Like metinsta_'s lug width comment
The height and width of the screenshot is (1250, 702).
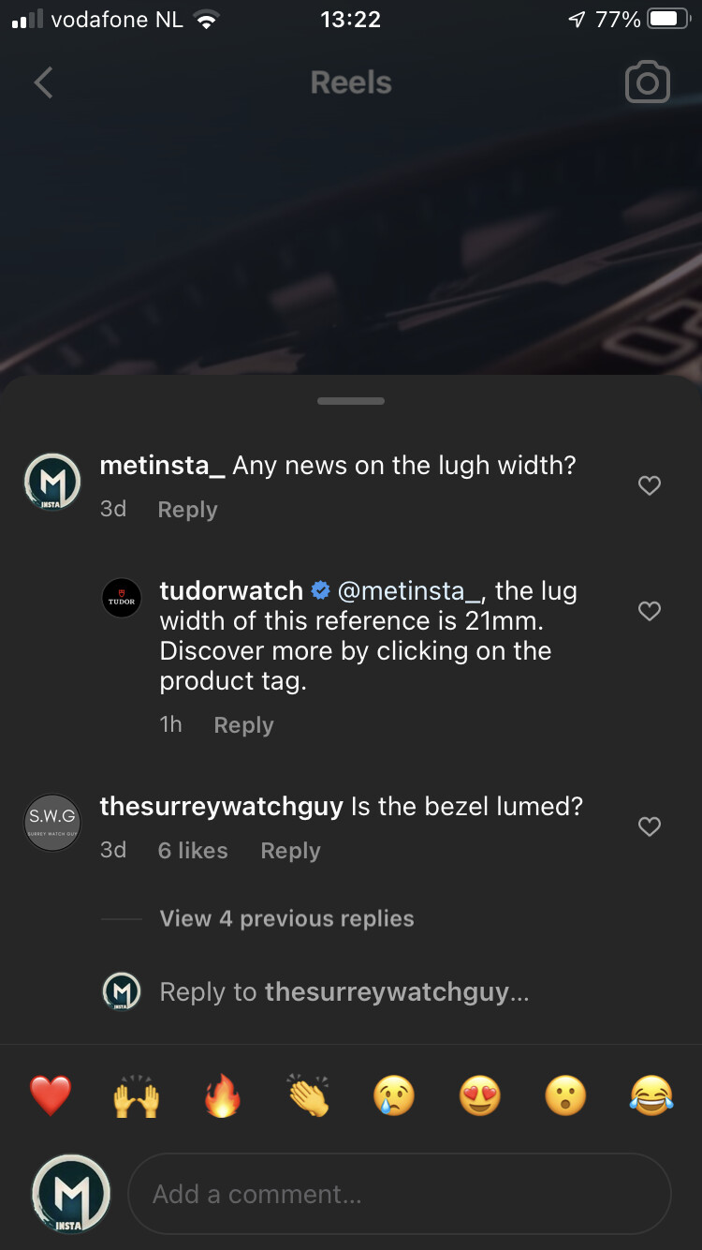[x=649, y=485]
